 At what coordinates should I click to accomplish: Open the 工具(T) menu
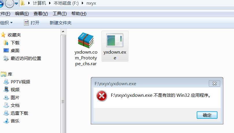tap(60, 14)
